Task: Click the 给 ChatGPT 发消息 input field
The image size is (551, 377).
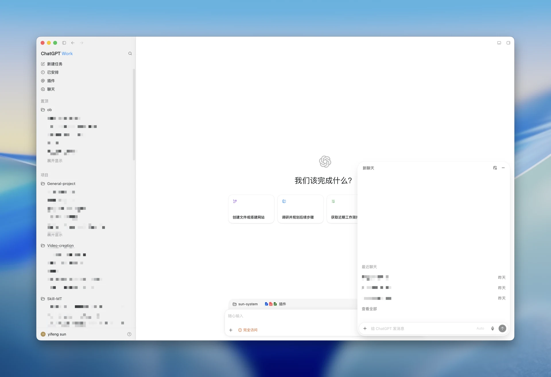Action: [x=422, y=328]
